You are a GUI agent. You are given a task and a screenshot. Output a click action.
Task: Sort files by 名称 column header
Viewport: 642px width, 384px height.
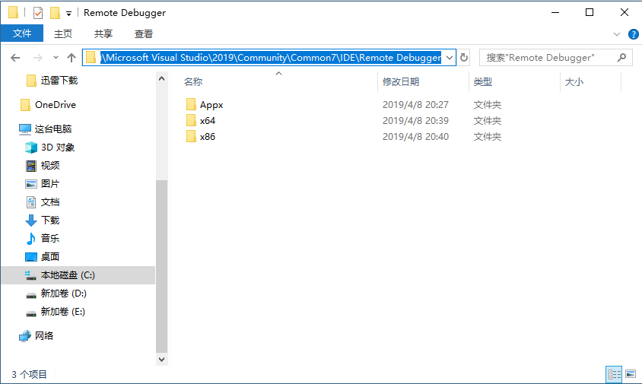point(193,81)
